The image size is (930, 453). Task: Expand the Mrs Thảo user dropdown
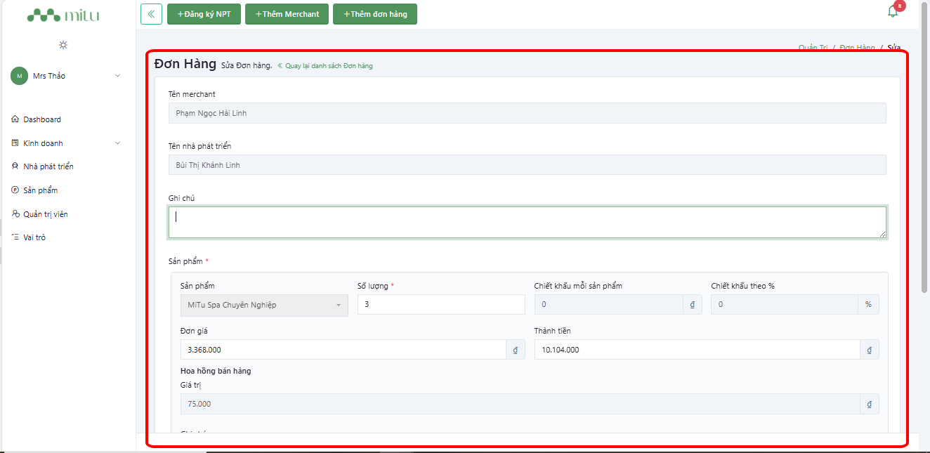(117, 76)
